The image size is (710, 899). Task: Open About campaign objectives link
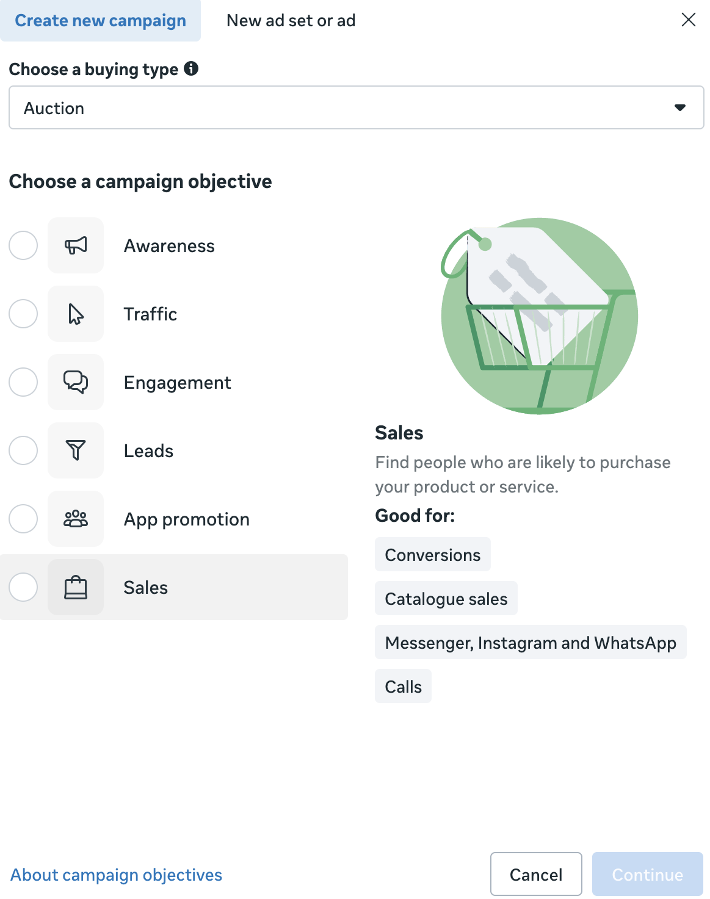click(116, 875)
